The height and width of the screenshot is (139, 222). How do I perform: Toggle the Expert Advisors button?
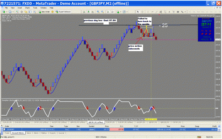[63, 12]
